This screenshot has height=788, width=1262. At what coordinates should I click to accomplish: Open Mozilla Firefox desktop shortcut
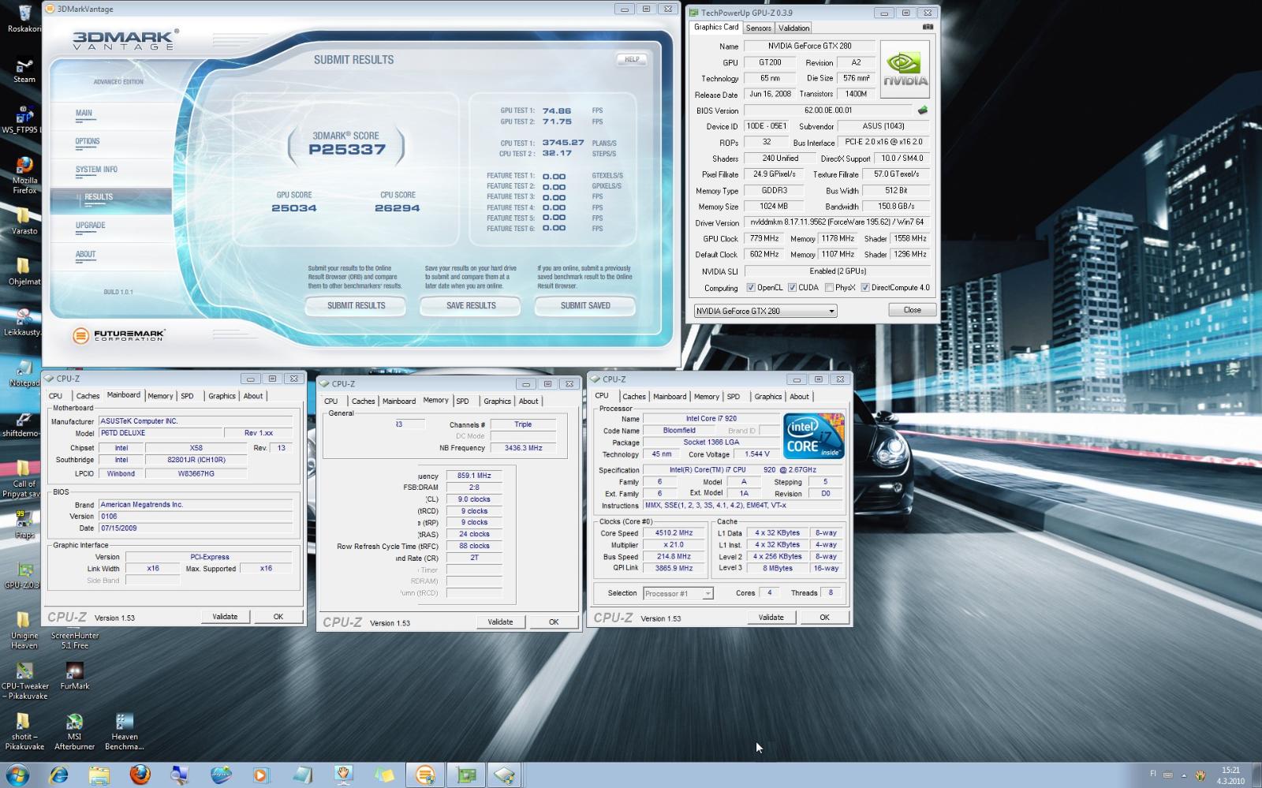point(24,174)
